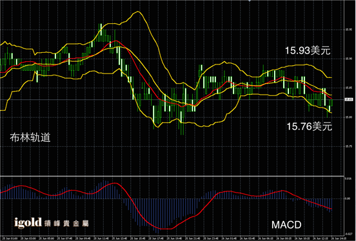
Task: Click the 領峰貴金屬 brand text
Action: coord(66,224)
